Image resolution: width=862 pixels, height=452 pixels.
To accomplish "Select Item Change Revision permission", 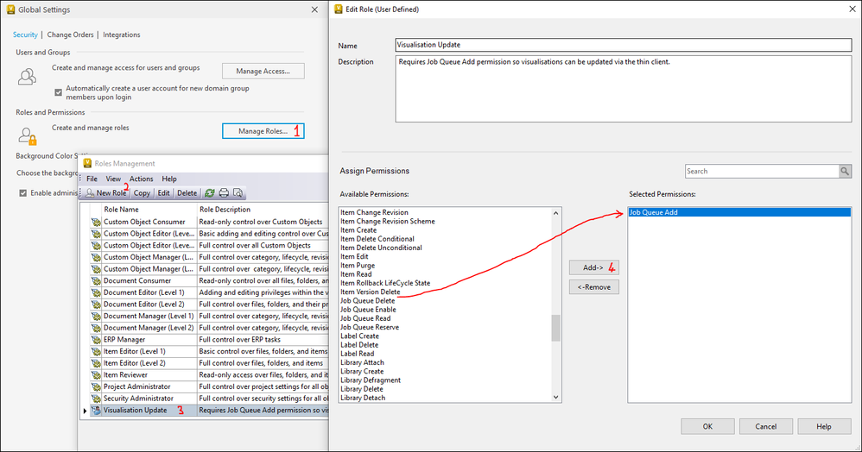I will pyautogui.click(x=374, y=212).
